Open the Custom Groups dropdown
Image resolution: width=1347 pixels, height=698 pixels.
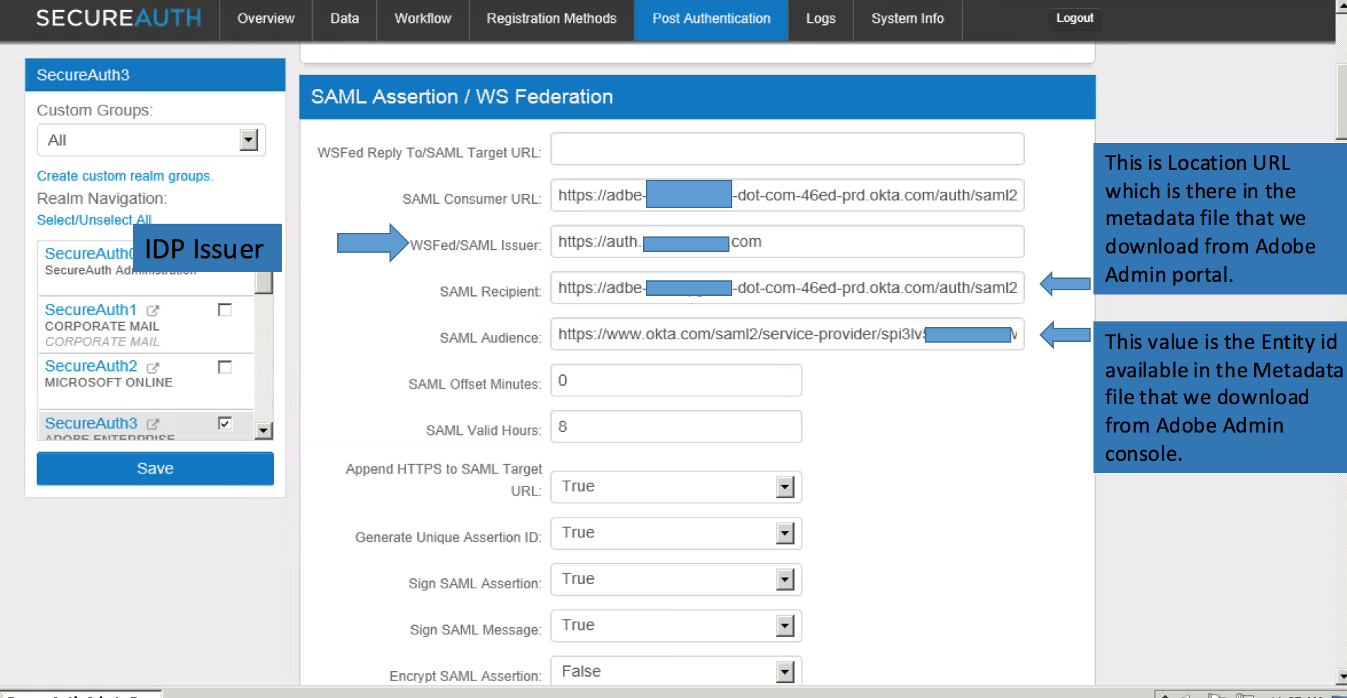[248, 139]
